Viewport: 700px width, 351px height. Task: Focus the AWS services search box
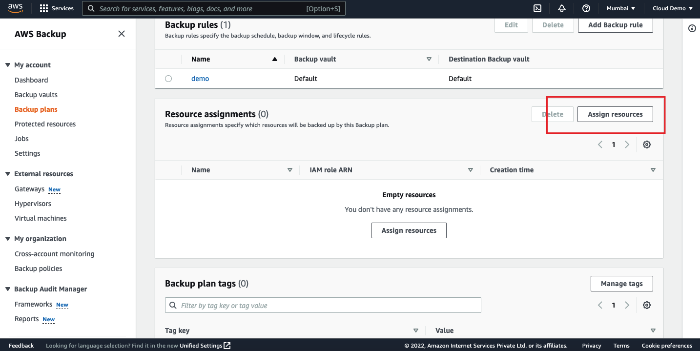pos(214,8)
